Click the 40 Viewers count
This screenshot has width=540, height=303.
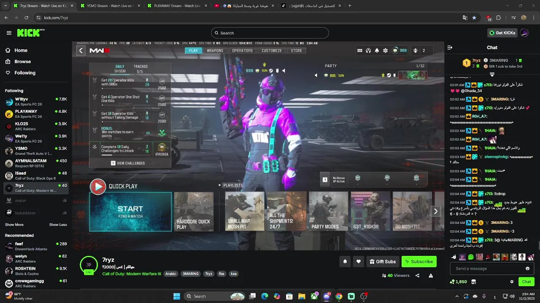(x=396, y=276)
